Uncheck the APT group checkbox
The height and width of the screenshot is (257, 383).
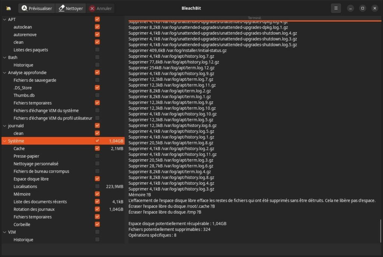[97, 19]
